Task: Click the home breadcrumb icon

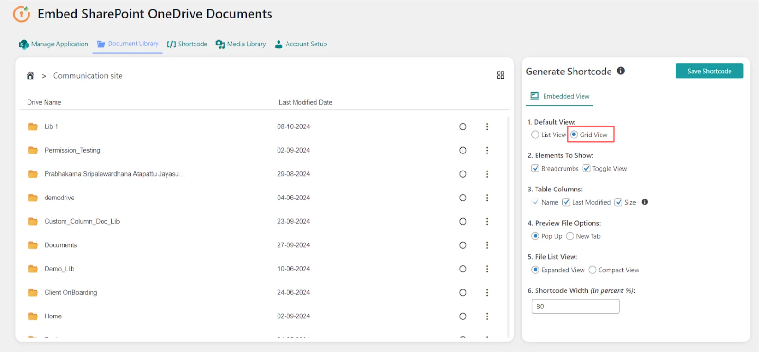Action: coord(30,75)
